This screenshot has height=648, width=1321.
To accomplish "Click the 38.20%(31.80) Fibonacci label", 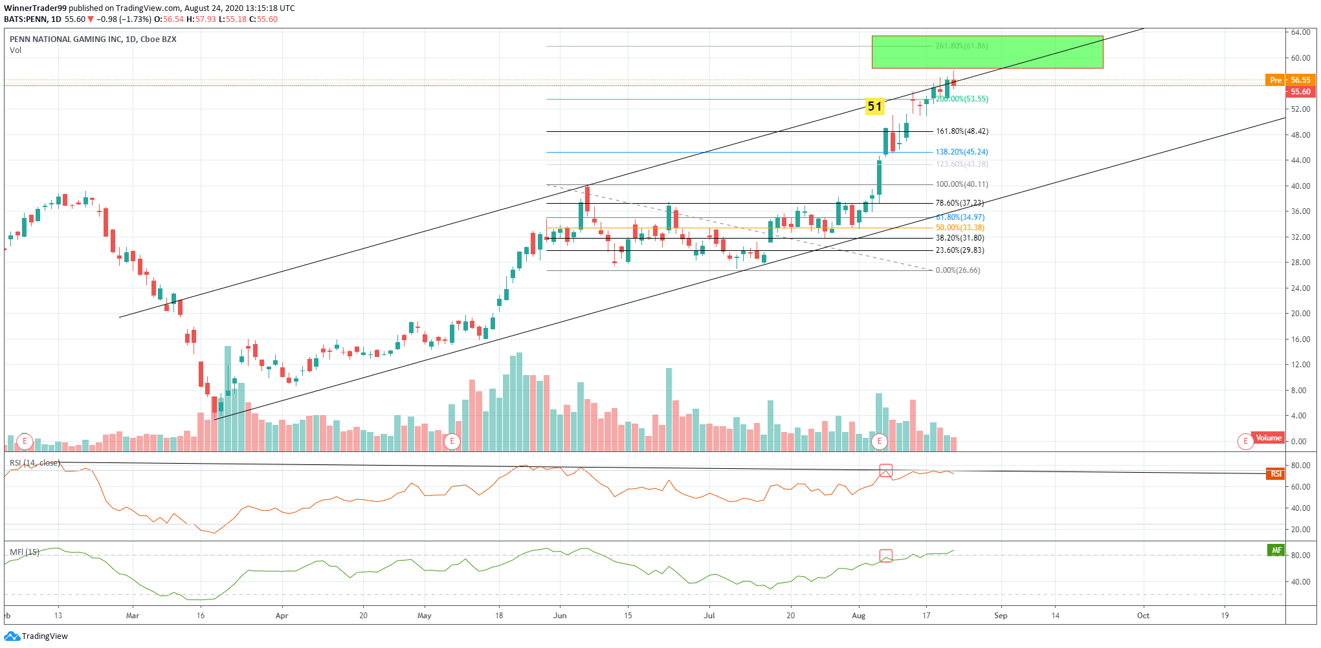I will (x=960, y=238).
